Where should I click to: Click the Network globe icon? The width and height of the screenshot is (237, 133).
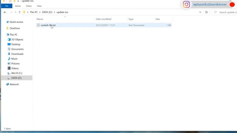pos(7,84)
